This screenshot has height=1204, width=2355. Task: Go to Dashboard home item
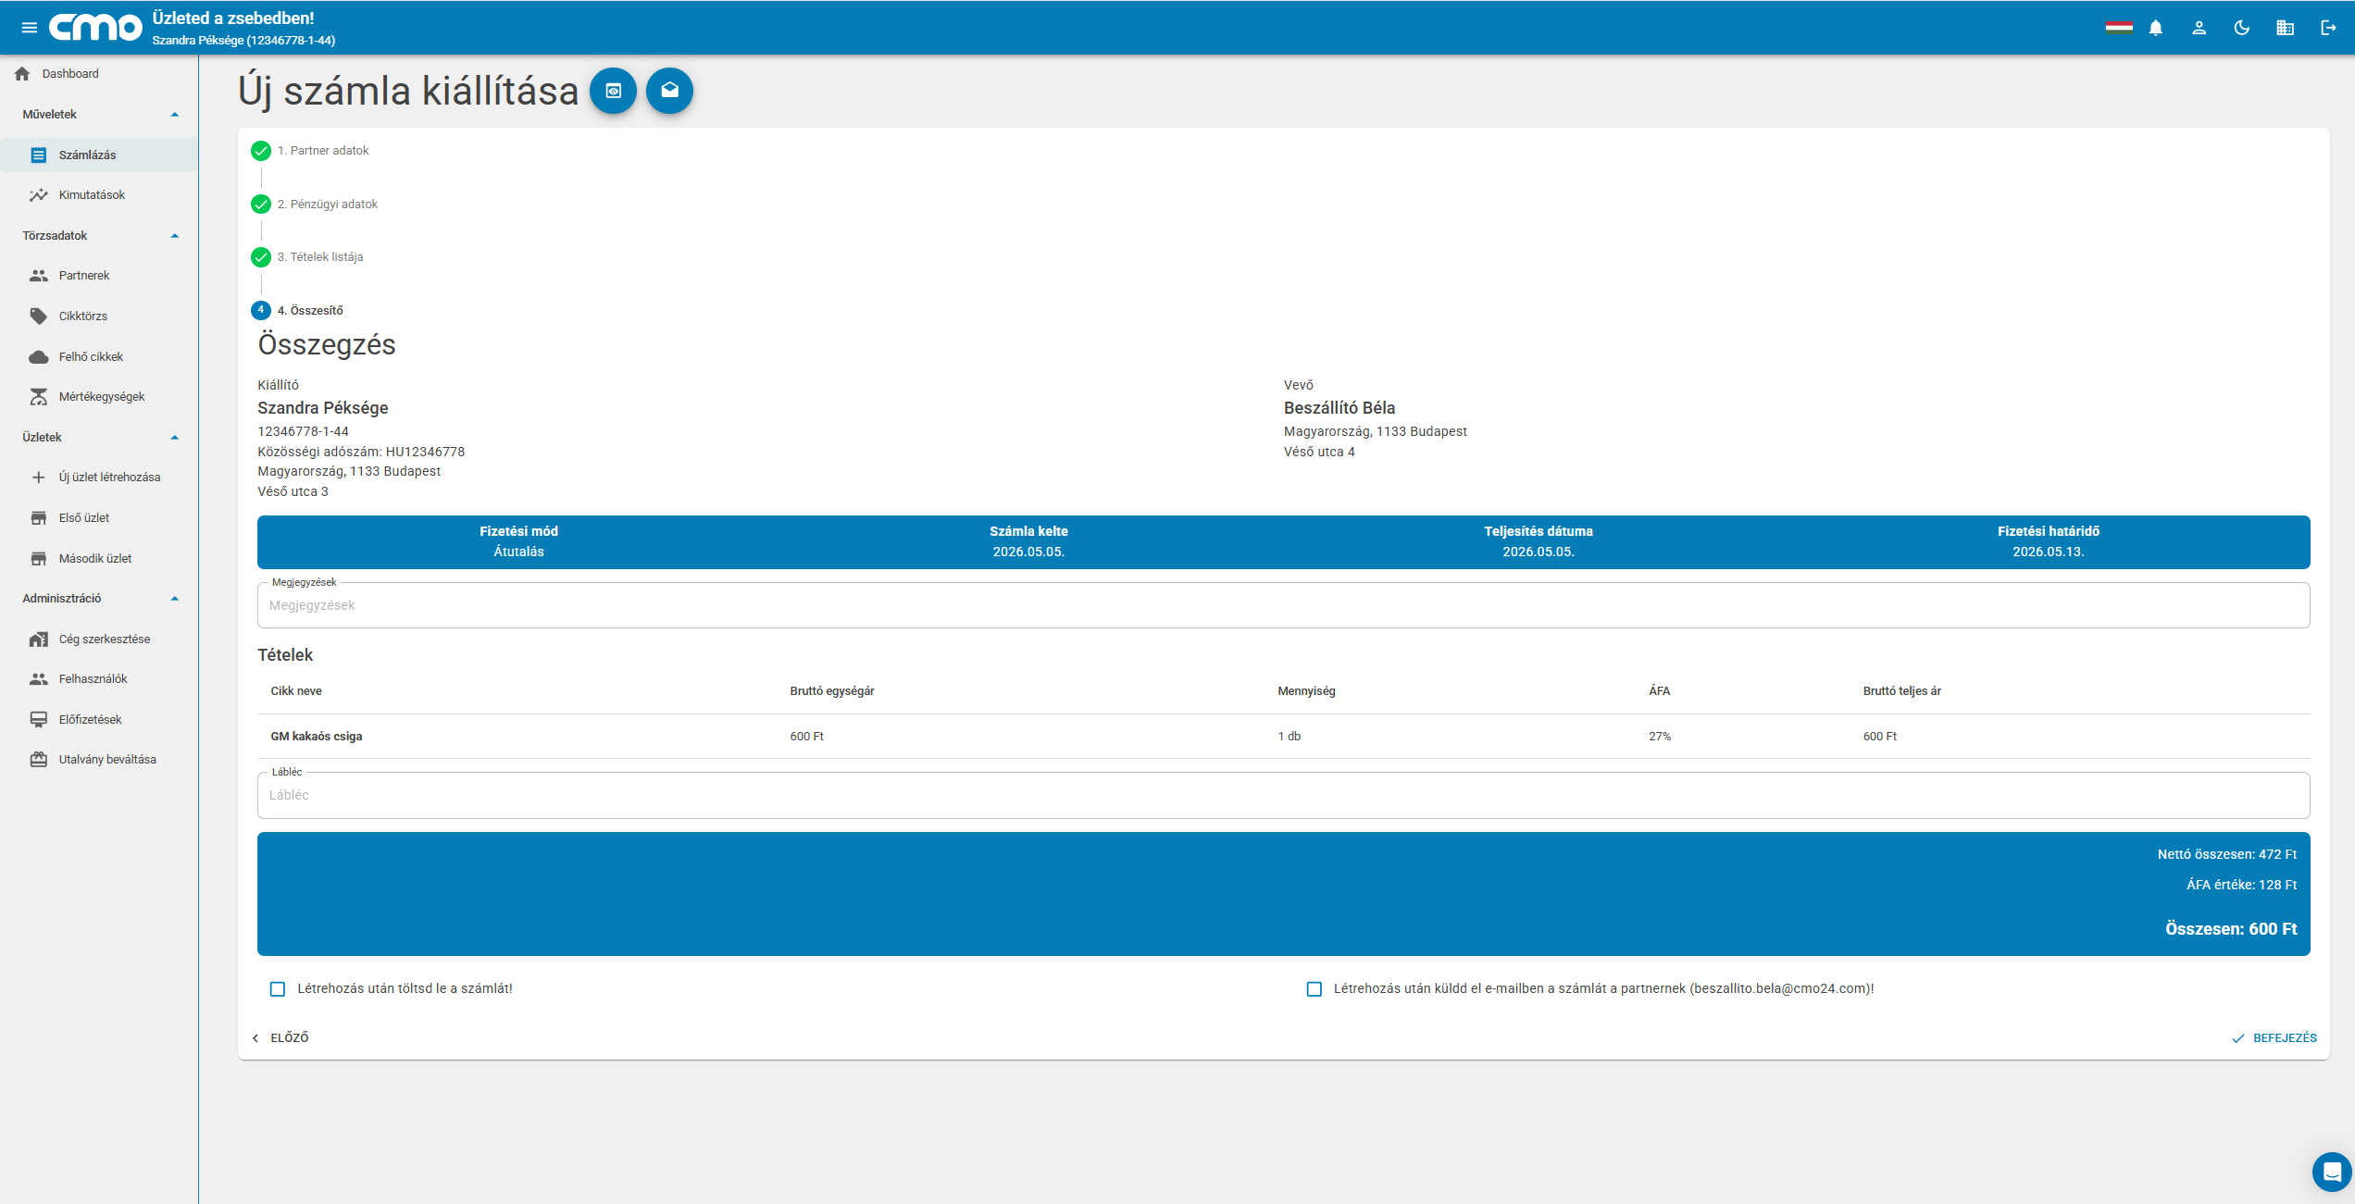(x=99, y=74)
